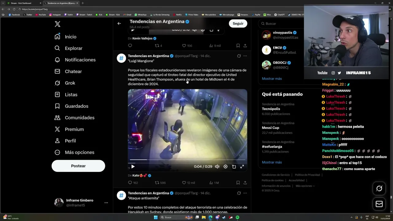This screenshot has width=393, height=221.
Task: Click the back arrow next to Tendencias en Argentina
Action: pyautogui.click(x=119, y=23)
